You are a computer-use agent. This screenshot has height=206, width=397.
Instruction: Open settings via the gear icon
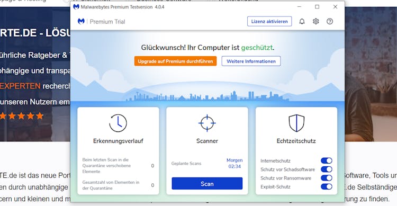(x=315, y=22)
